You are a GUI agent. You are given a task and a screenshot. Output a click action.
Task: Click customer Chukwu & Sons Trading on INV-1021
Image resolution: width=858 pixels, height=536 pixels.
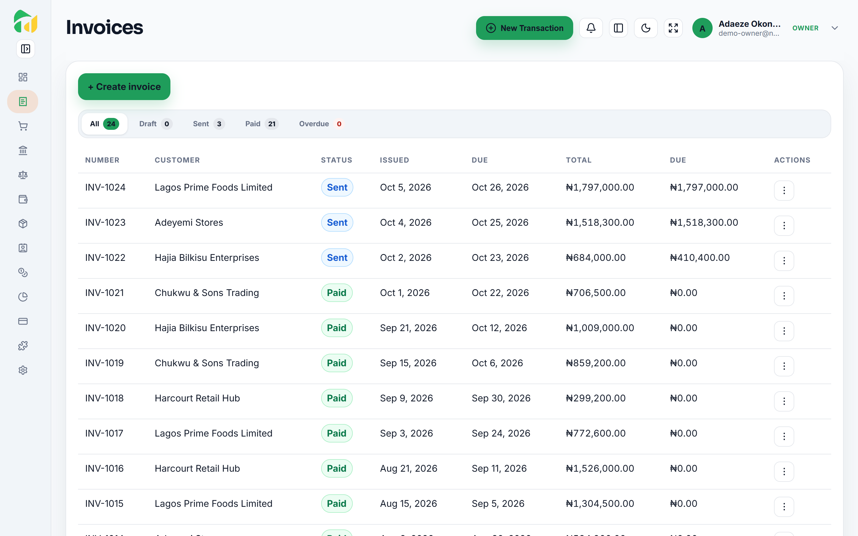click(207, 293)
